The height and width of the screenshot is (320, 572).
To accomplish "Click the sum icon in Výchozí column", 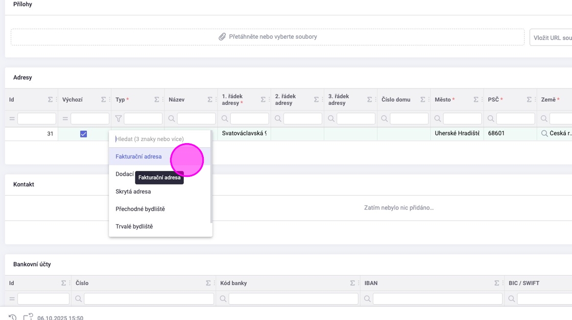I will [103, 100].
